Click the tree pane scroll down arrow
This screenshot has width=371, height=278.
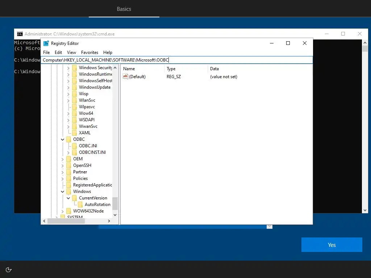[x=115, y=215]
